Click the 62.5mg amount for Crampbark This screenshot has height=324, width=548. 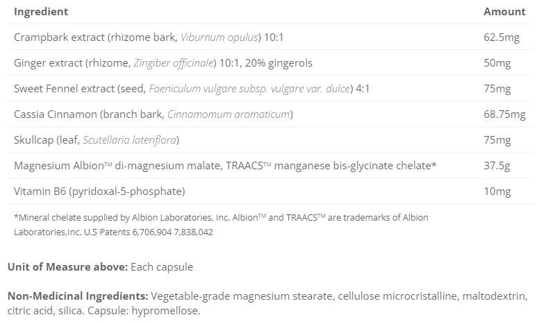click(501, 37)
